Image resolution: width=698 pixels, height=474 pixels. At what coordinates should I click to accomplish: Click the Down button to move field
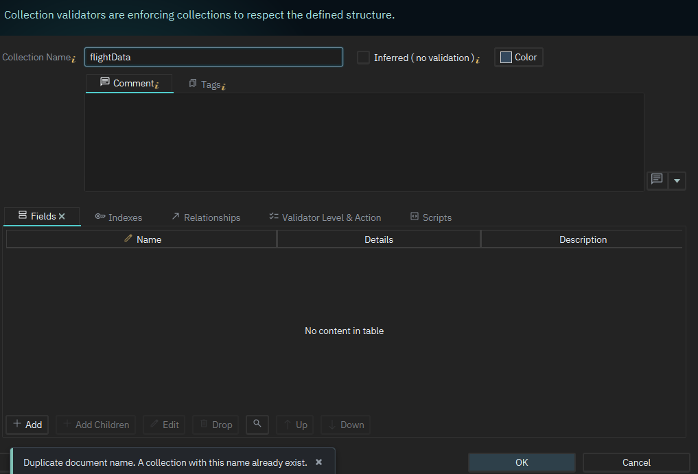tap(346, 425)
